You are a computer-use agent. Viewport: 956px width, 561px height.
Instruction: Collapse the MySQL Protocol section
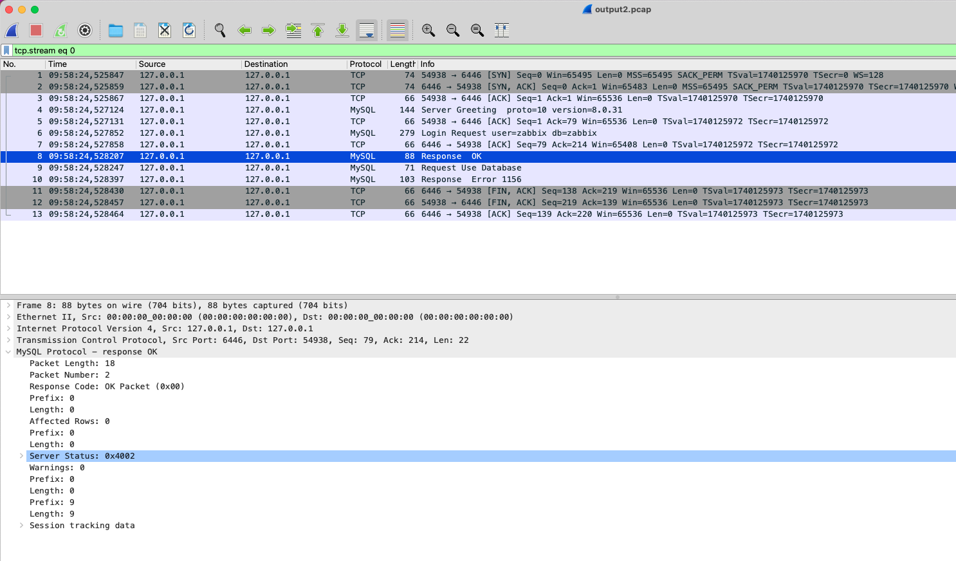tap(8, 352)
